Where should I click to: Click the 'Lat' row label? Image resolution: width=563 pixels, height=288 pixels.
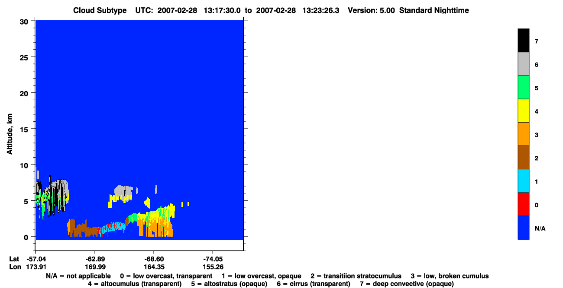(x=14, y=259)
